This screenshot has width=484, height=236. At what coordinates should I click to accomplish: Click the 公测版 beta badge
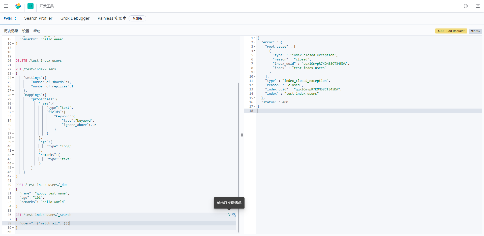pyautogui.click(x=137, y=18)
